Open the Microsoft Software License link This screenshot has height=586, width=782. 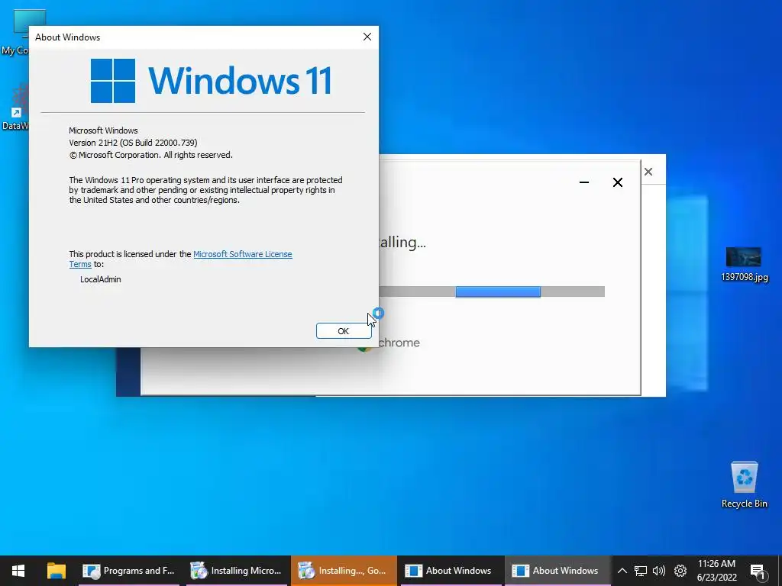(x=242, y=254)
